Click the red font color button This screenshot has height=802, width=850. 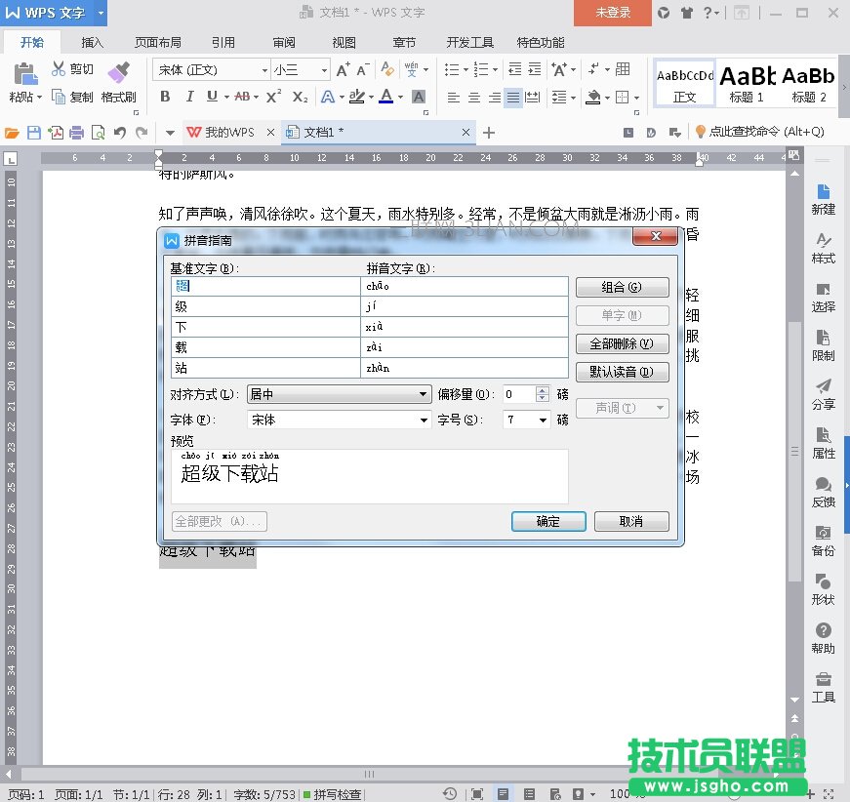pos(386,97)
